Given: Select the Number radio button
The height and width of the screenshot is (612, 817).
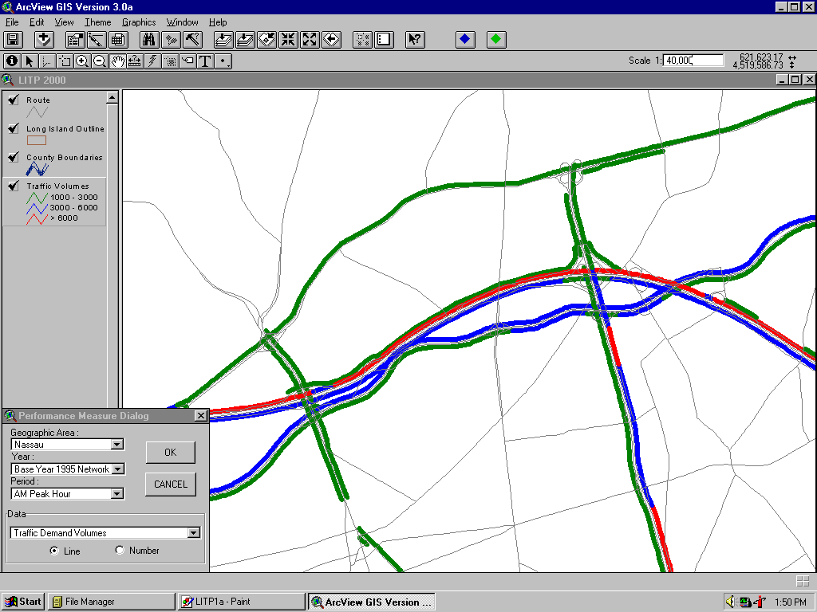Looking at the screenshot, I should pyautogui.click(x=120, y=550).
